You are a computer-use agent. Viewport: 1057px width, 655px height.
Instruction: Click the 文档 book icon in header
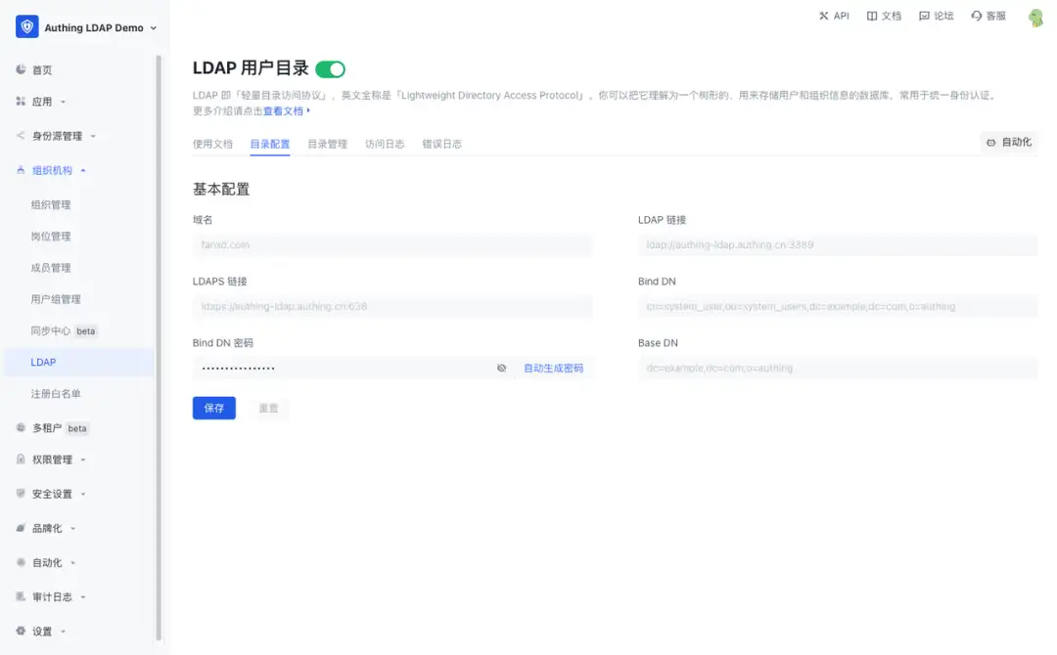coord(872,16)
